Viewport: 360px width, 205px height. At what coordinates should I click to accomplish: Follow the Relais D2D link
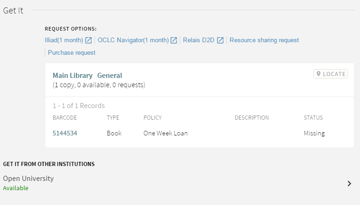(x=198, y=40)
